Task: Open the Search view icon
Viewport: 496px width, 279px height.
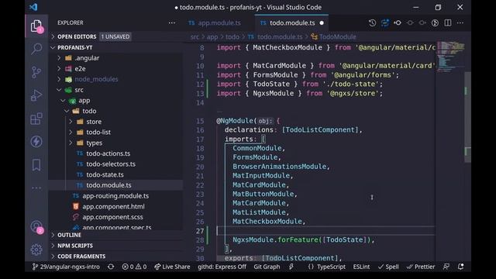Action: click(x=36, y=49)
